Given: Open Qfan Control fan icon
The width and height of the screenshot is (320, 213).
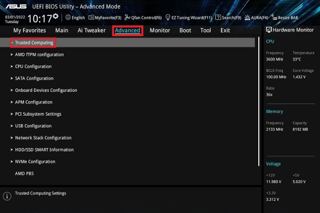Looking at the screenshot, I should tap(127, 17).
